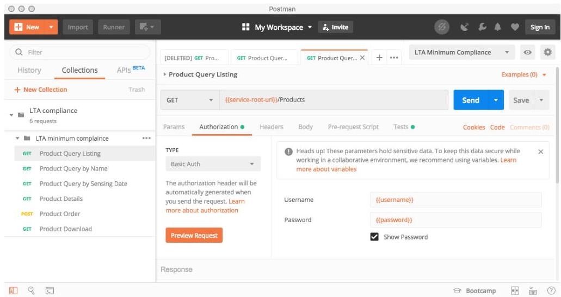Toggle sidebar icon in status bar
The image size is (561, 297).
[x=13, y=290]
